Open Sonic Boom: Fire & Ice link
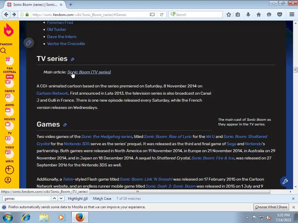 213,158
